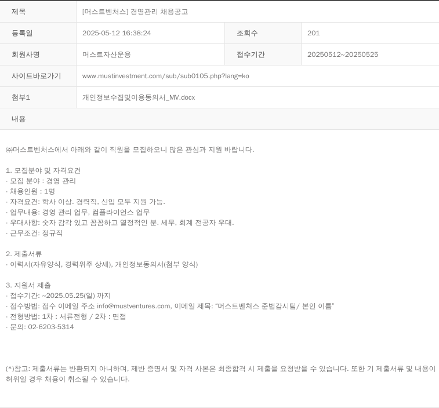The height and width of the screenshot is (408, 439).
Task: Click the inquiry phone number 02-6203-5314
Action: [51, 327]
